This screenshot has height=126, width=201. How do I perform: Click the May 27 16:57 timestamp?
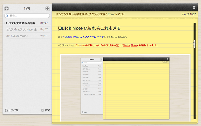[x=189, y=14]
